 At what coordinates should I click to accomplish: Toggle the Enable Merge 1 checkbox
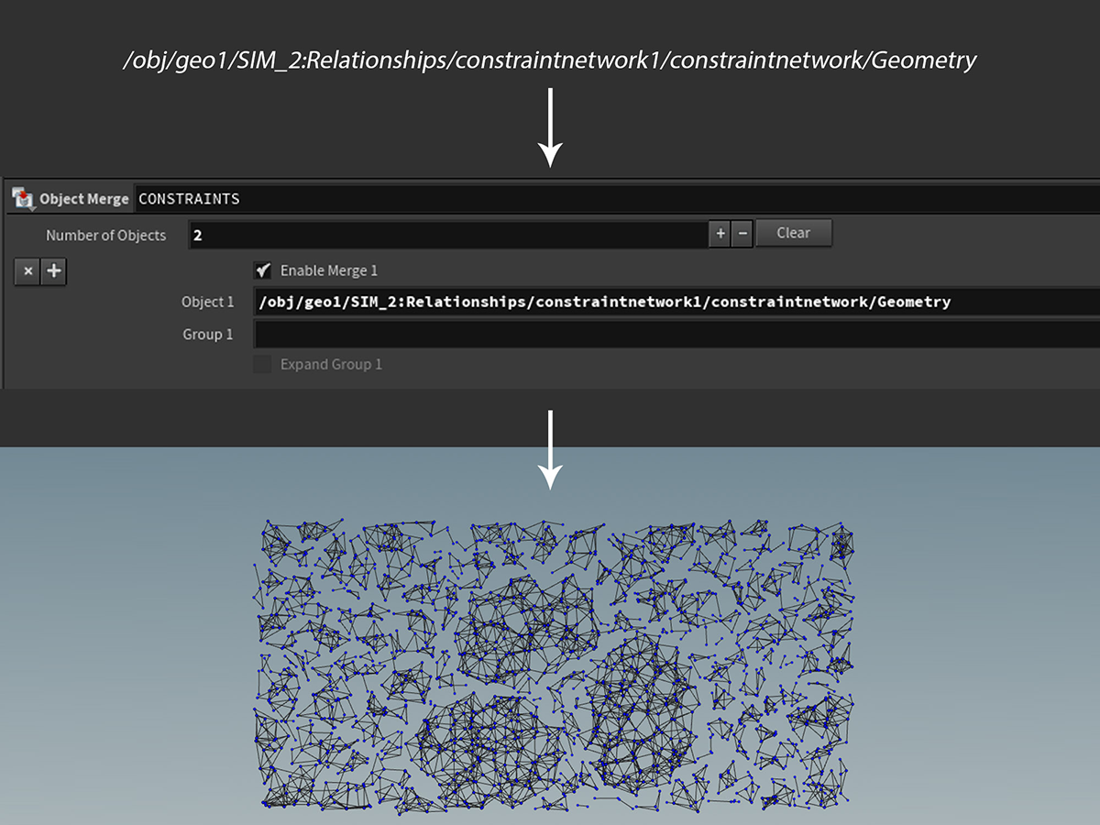(x=263, y=270)
